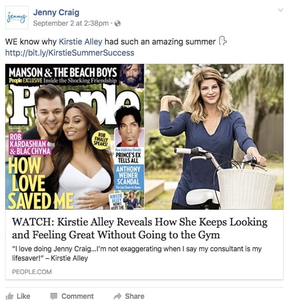290x304 pixels.
Task: Open the Jenny Craig page name link
Action: click(x=56, y=12)
